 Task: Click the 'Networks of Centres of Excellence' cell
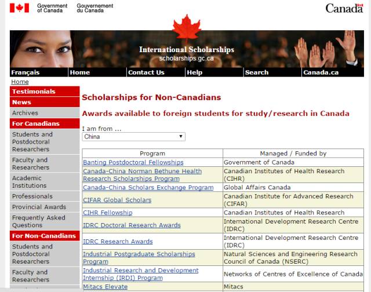click(293, 274)
